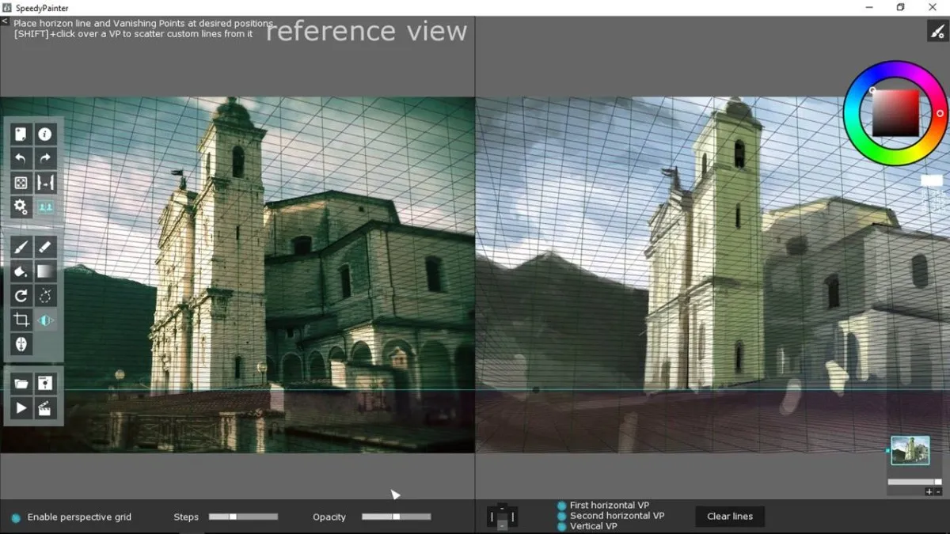
Task: Select the eraser tool
Action: [x=46, y=248]
